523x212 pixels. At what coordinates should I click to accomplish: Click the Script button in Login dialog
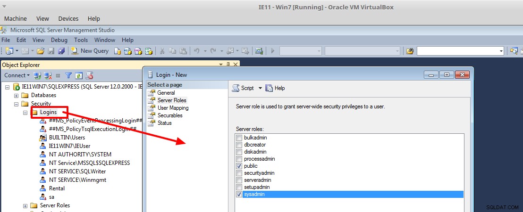(x=243, y=88)
